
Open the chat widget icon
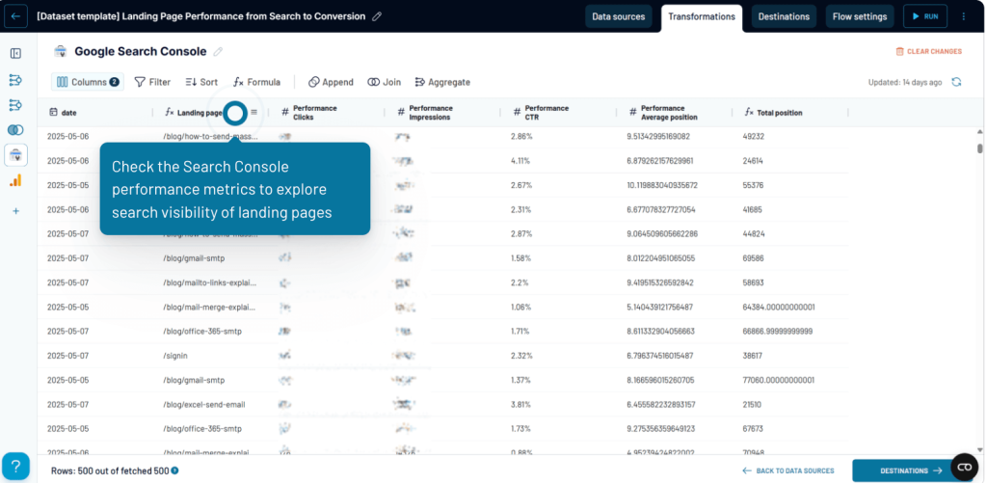click(x=963, y=467)
